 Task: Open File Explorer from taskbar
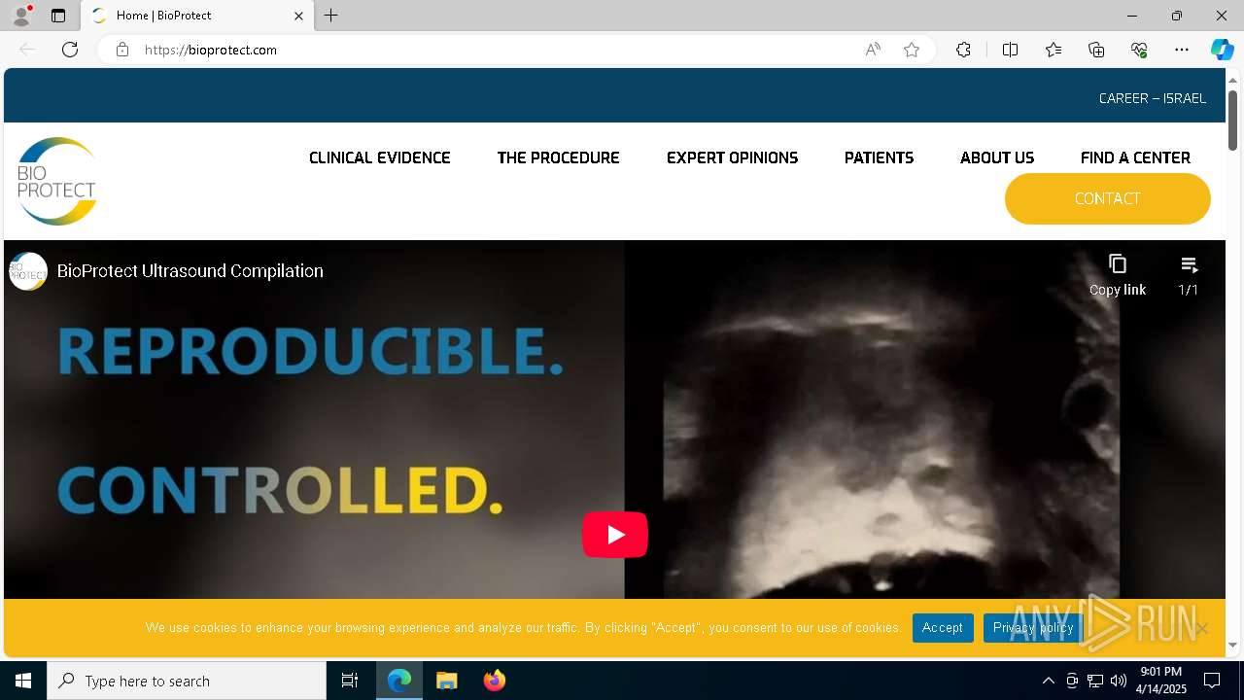click(447, 681)
